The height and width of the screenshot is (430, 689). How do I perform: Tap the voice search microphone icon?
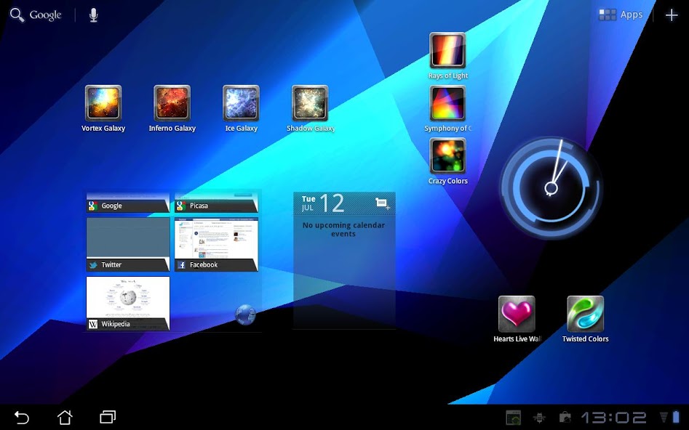(x=93, y=15)
